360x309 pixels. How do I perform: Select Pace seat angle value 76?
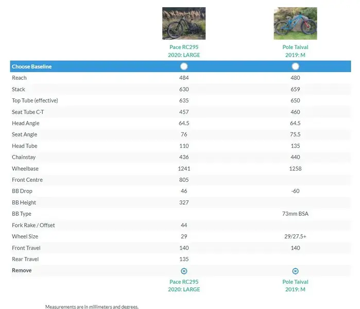tap(184, 134)
